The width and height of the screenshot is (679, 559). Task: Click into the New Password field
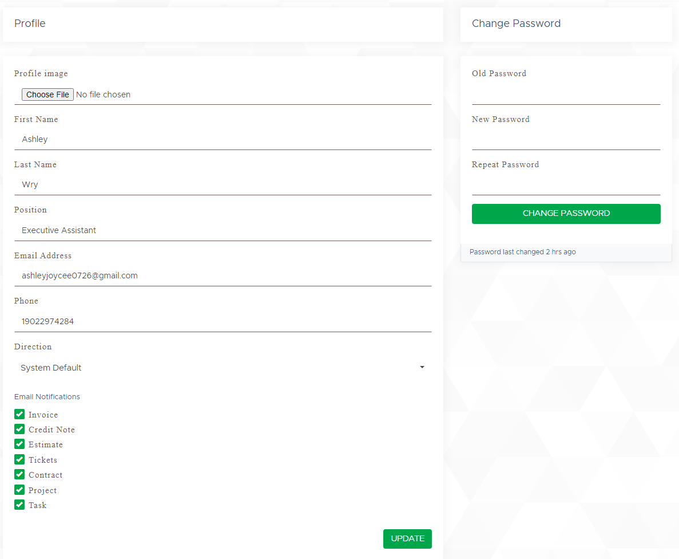point(566,139)
